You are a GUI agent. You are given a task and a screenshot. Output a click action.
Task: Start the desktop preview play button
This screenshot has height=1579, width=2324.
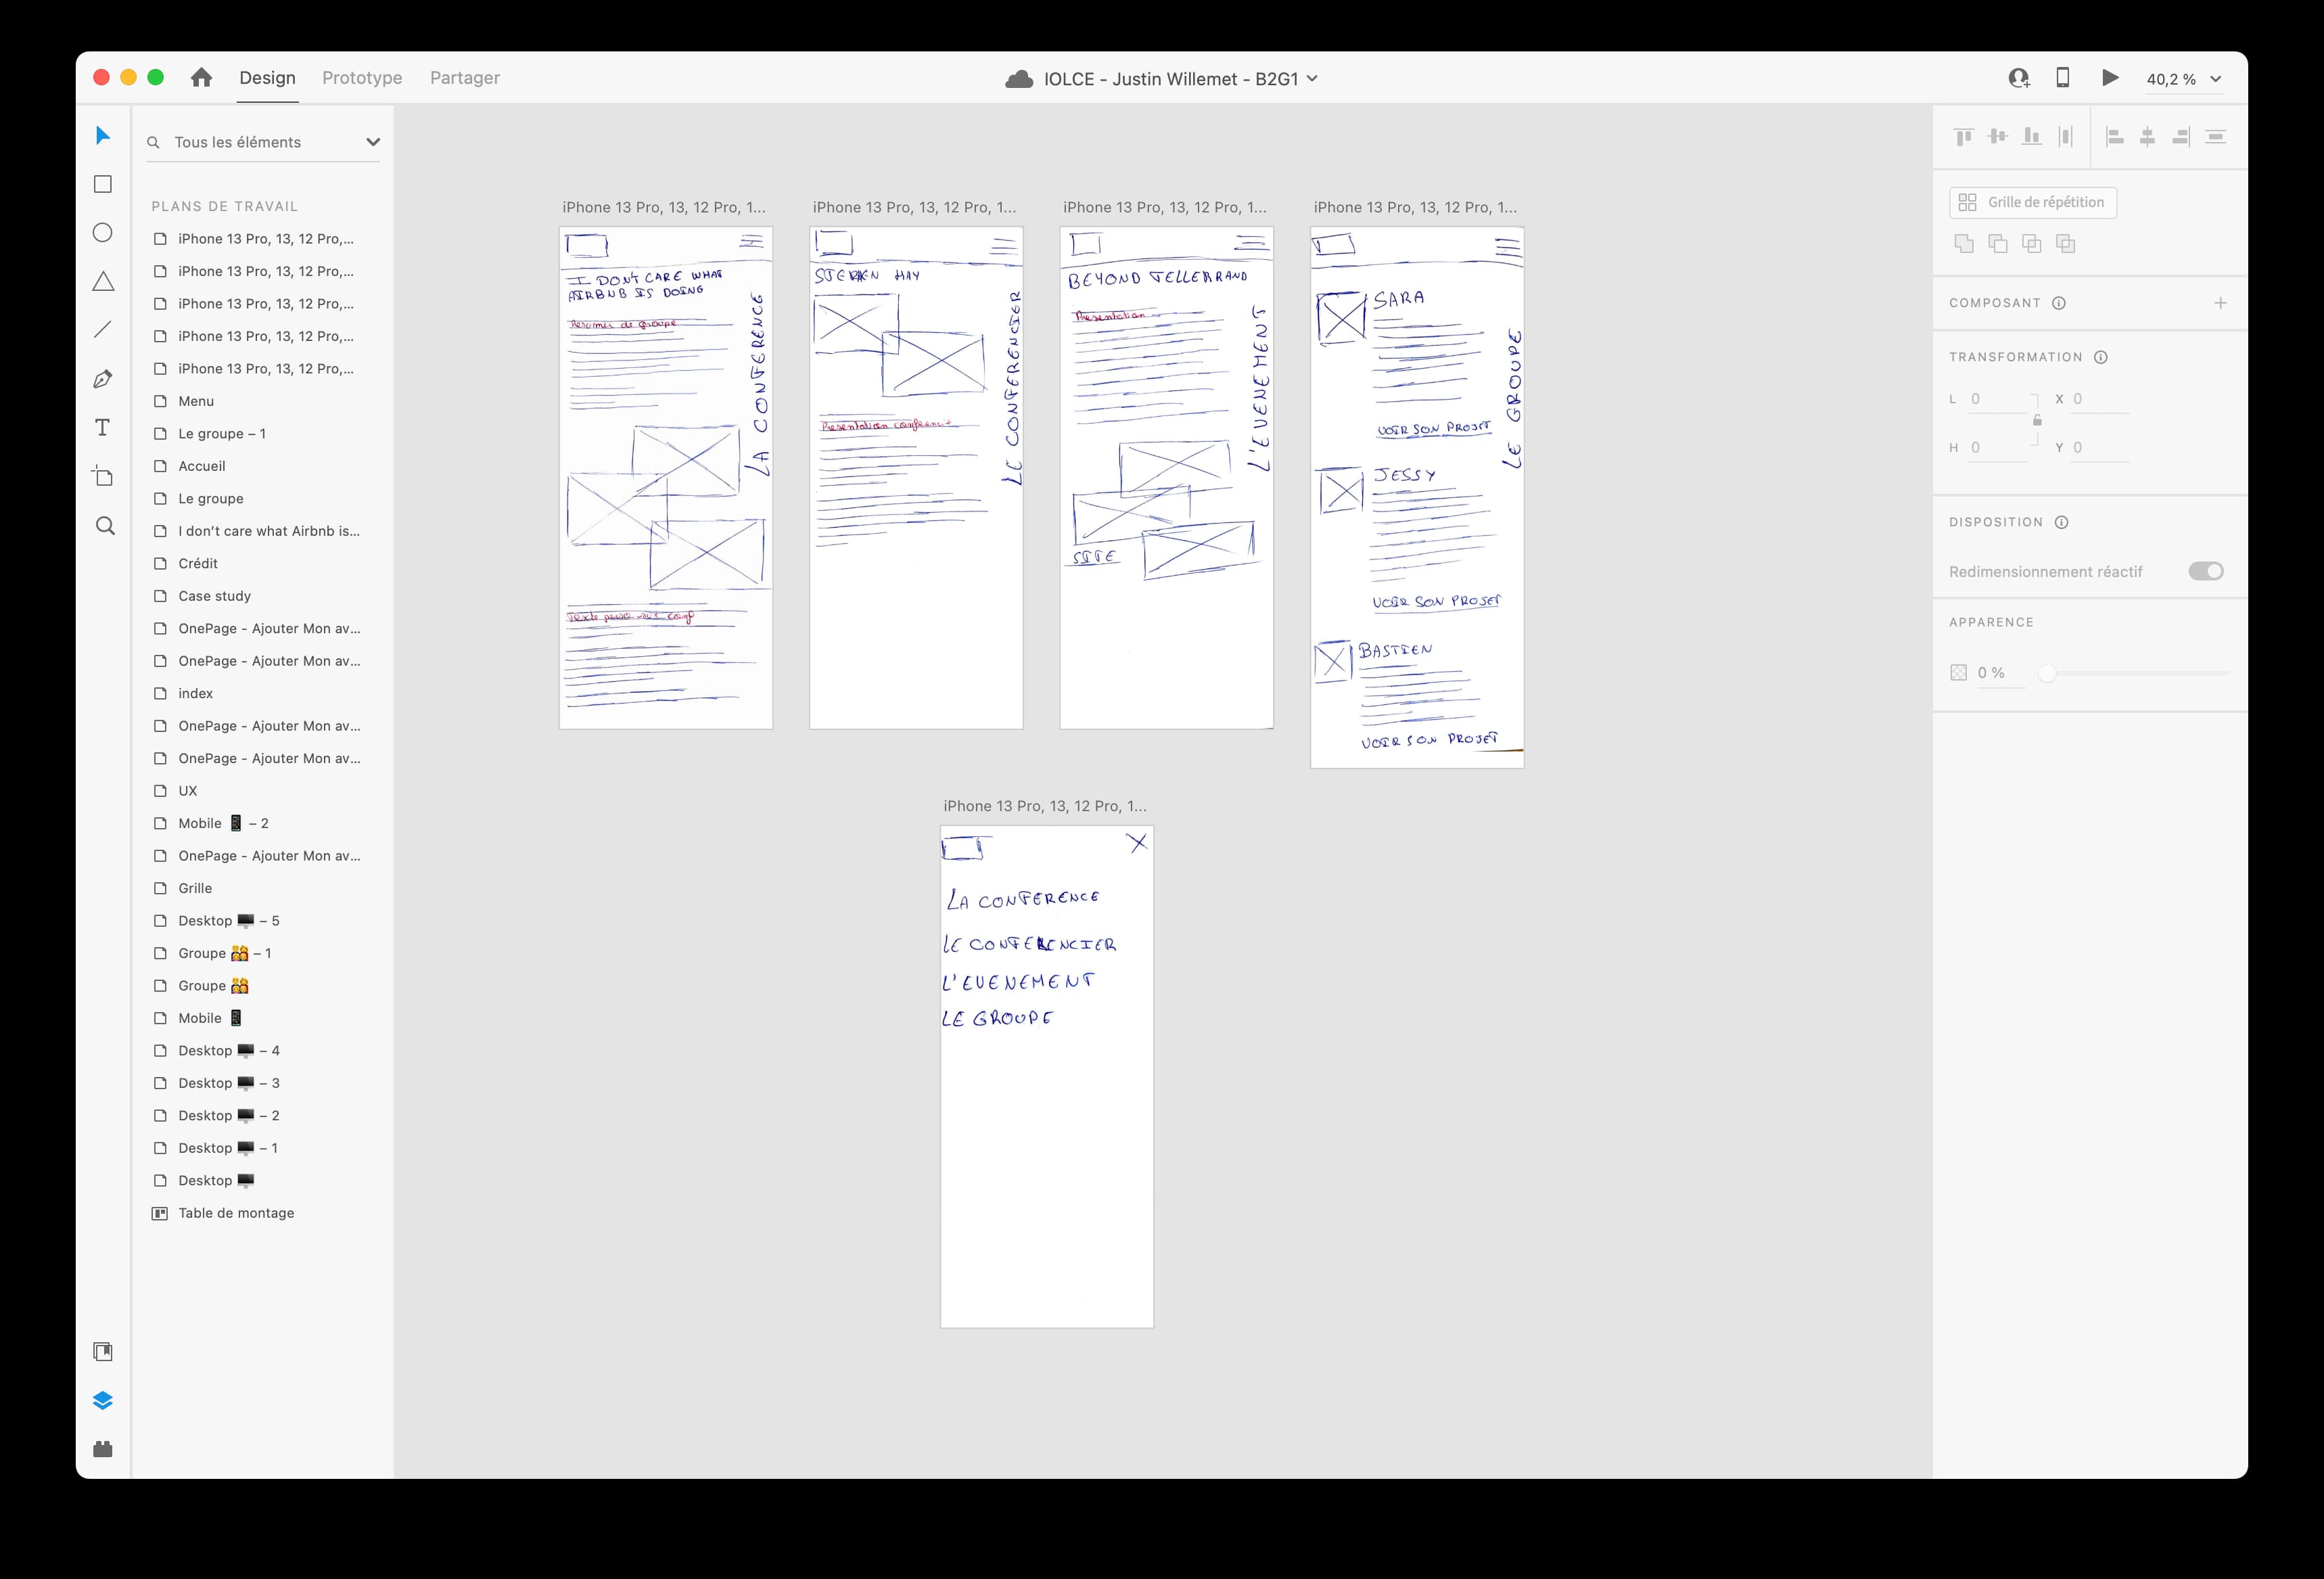pos(2110,78)
